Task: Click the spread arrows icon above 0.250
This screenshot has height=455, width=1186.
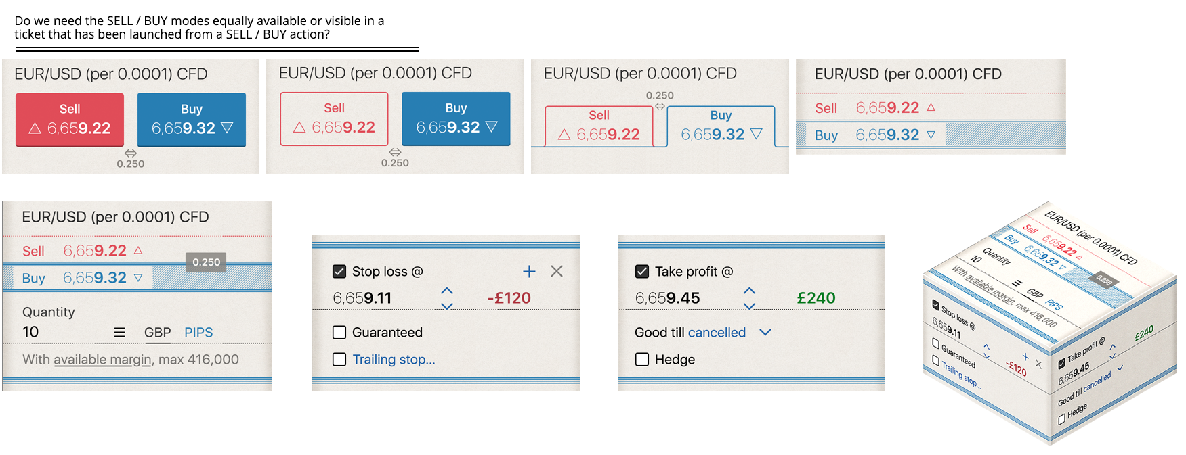Action: point(131,153)
